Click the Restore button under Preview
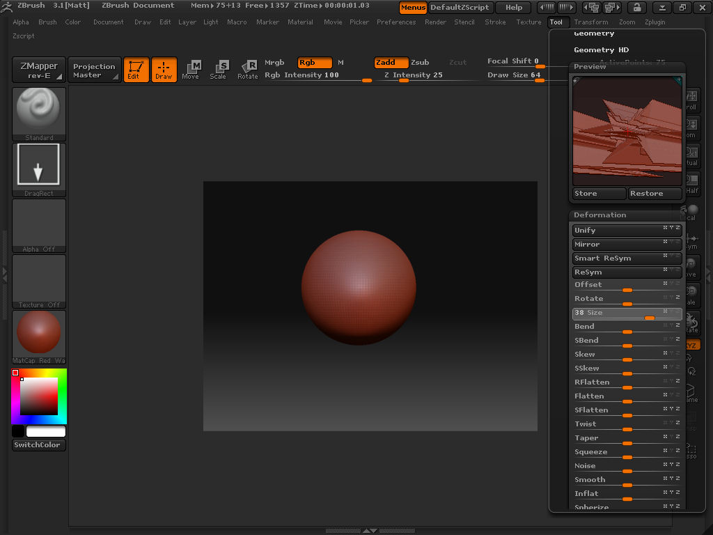This screenshot has height=535, width=713. 655,194
